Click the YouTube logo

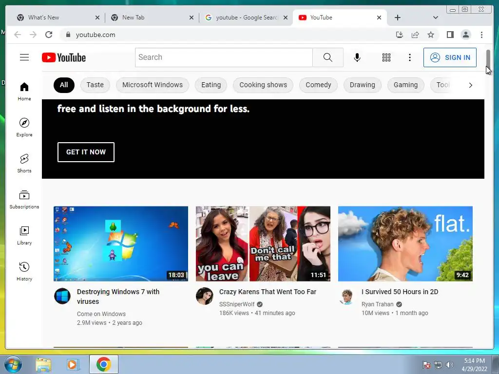coord(64,57)
